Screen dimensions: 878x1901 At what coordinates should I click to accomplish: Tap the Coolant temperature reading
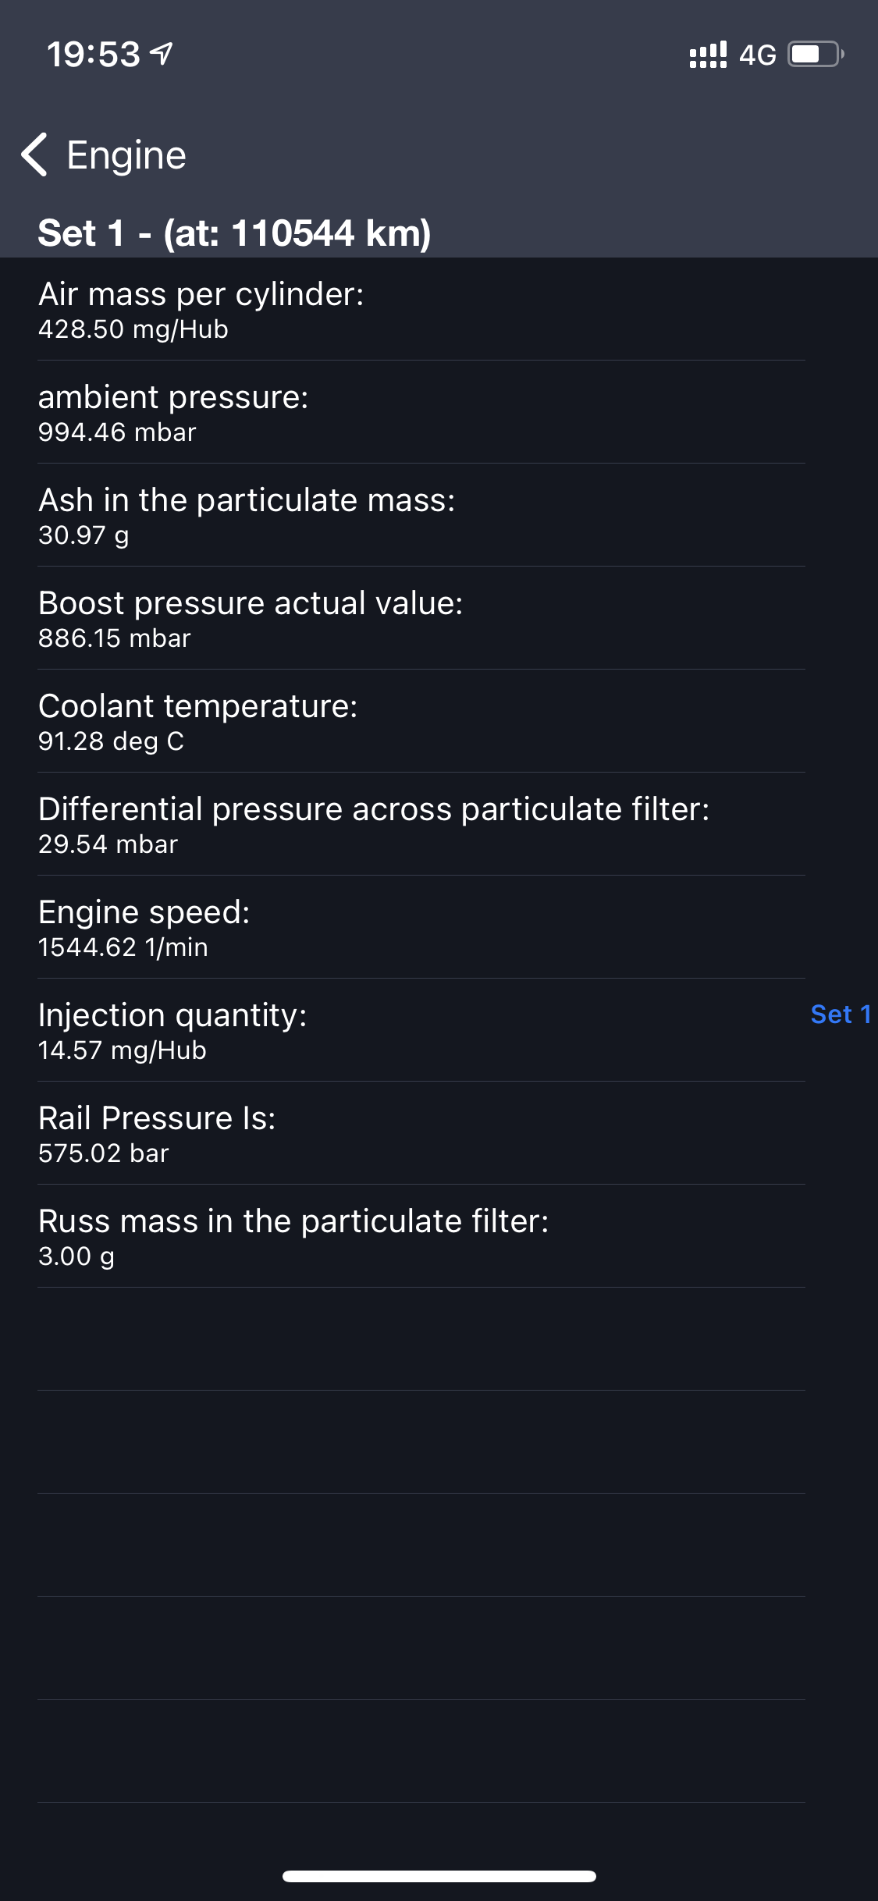point(421,723)
